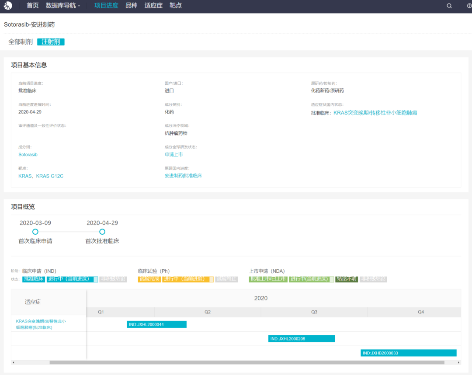
Task: Open the KRAS target link
Action: (x=24, y=176)
